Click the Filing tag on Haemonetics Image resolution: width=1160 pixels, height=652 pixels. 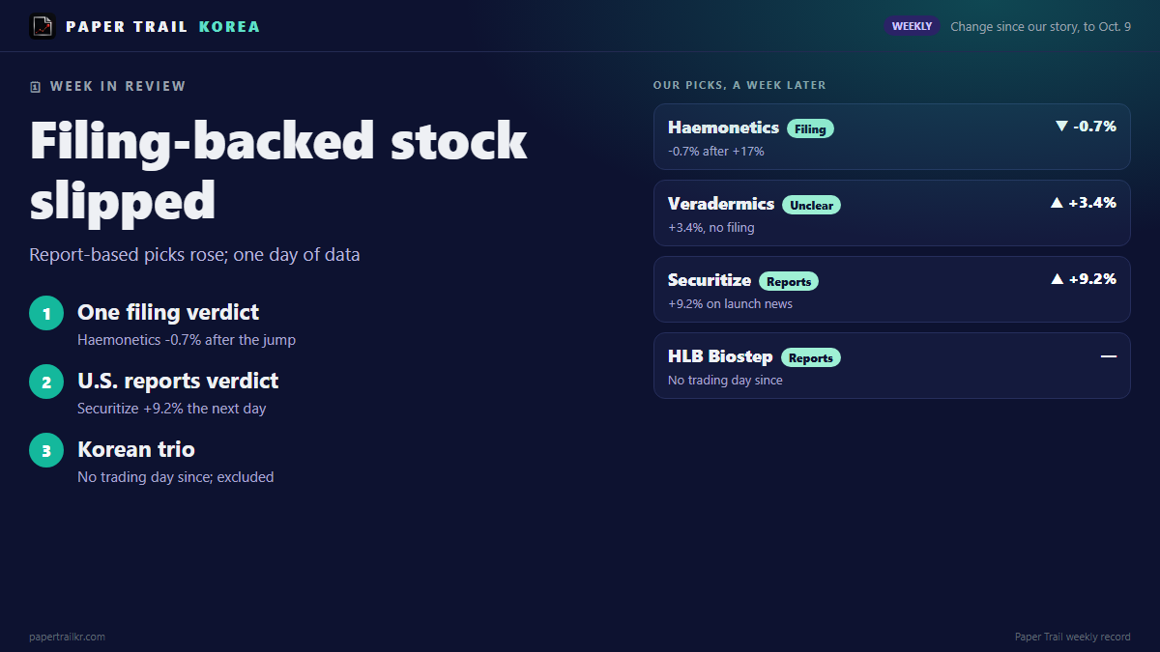(810, 128)
